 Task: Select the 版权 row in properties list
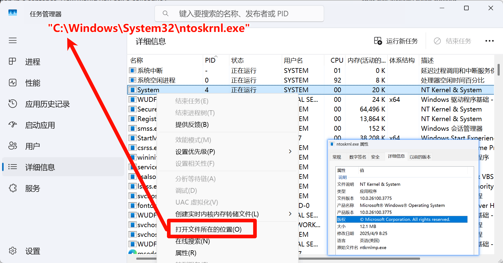point(402,219)
